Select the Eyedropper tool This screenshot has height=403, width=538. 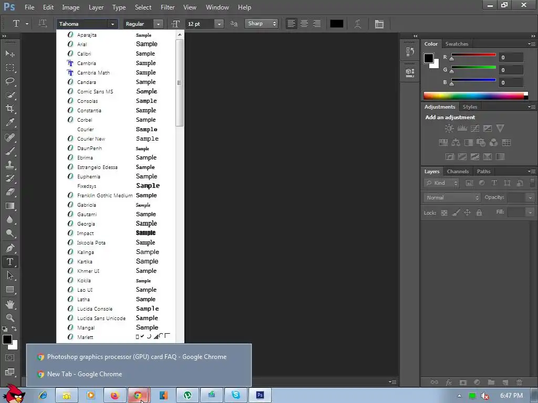pos(10,122)
